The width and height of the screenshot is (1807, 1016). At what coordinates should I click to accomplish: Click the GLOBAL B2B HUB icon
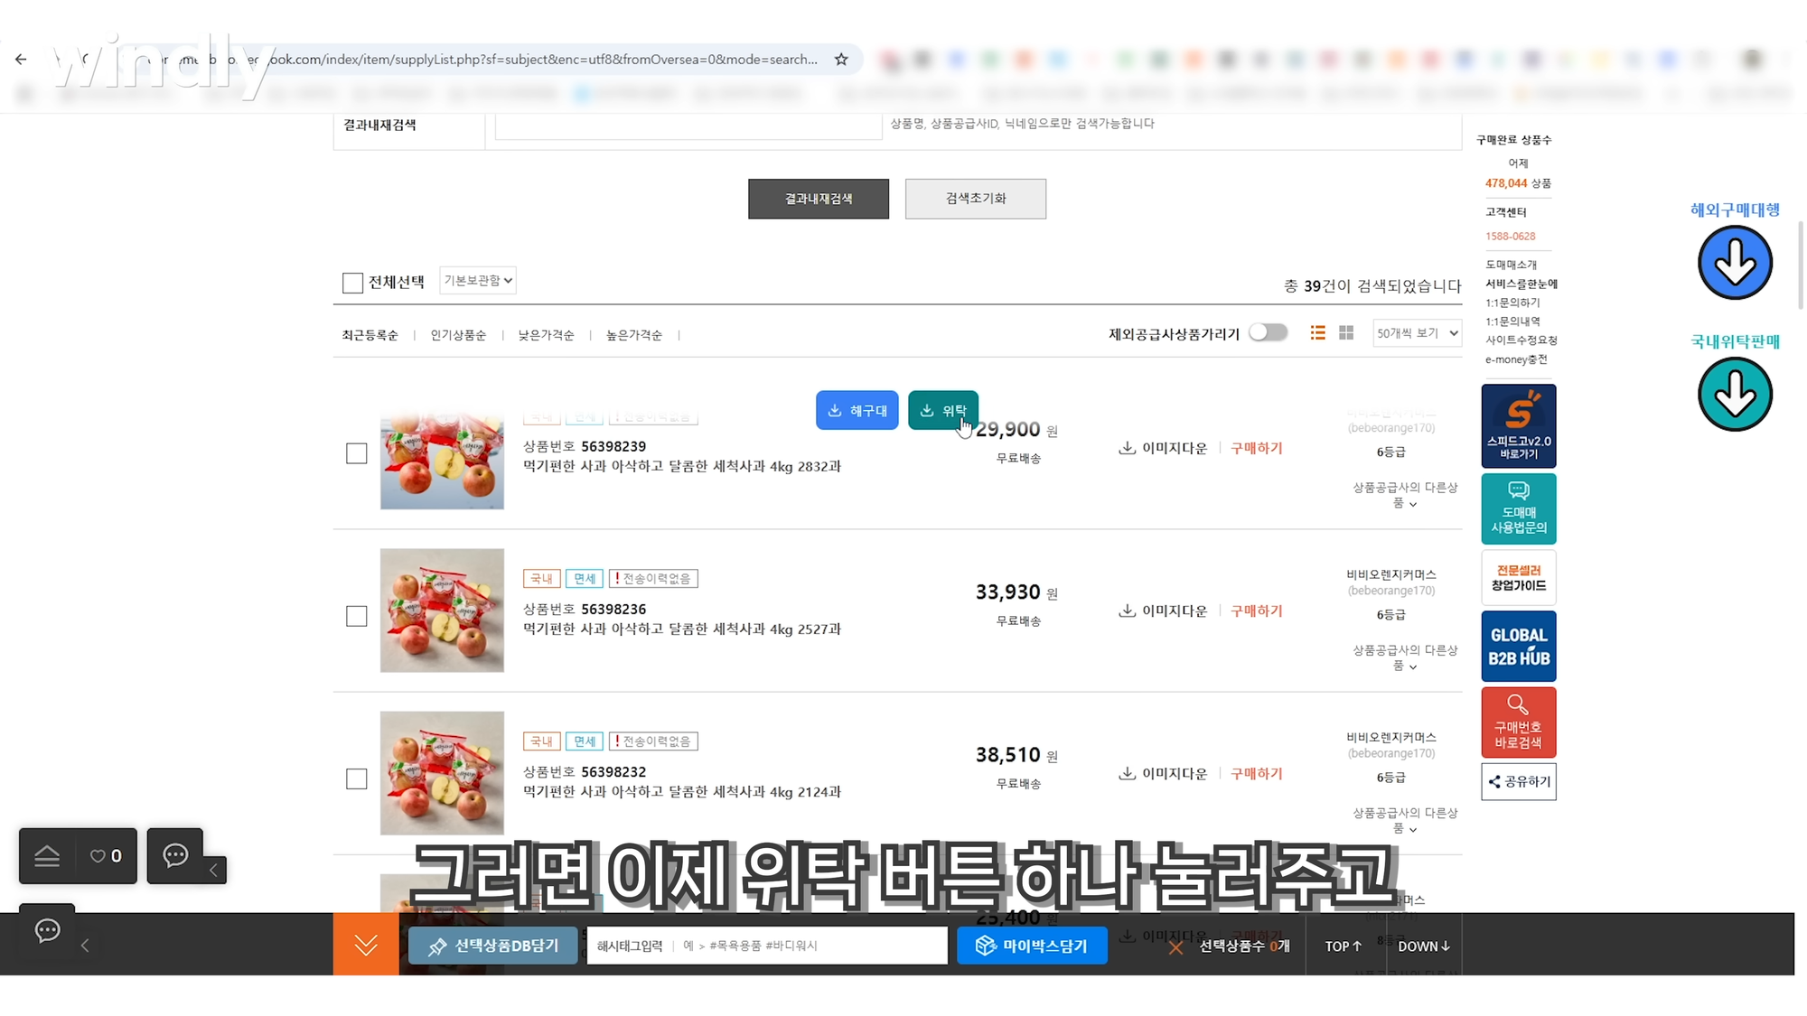1518,645
